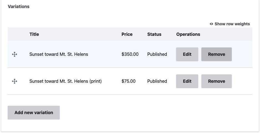Edit the Sunset toward Mt. St. Helens (print) variation
Image resolution: width=260 pixels, height=133 pixels.
tap(187, 81)
